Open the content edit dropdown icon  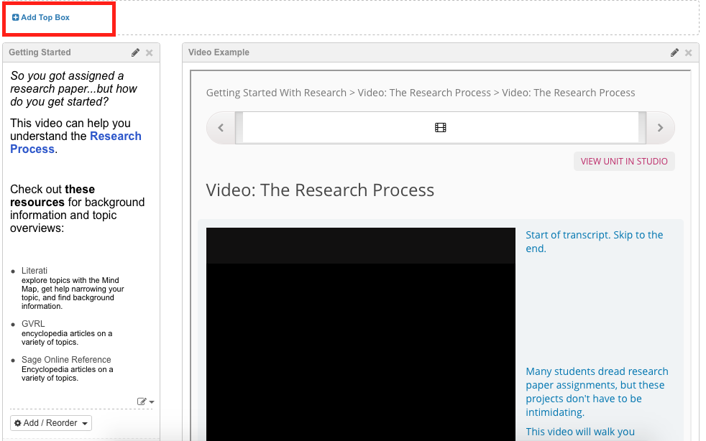pyautogui.click(x=145, y=401)
